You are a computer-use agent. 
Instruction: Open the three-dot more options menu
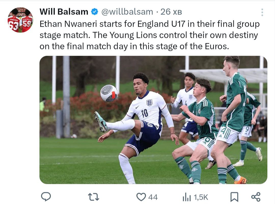point(262,12)
